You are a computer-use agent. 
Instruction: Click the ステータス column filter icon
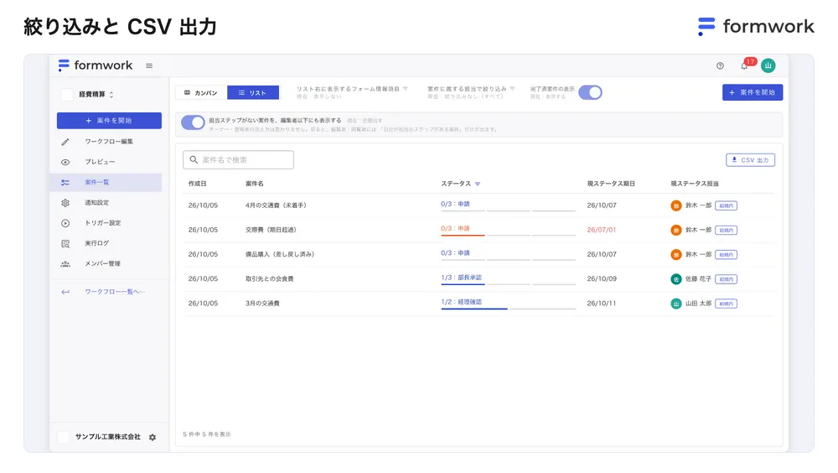(x=478, y=184)
